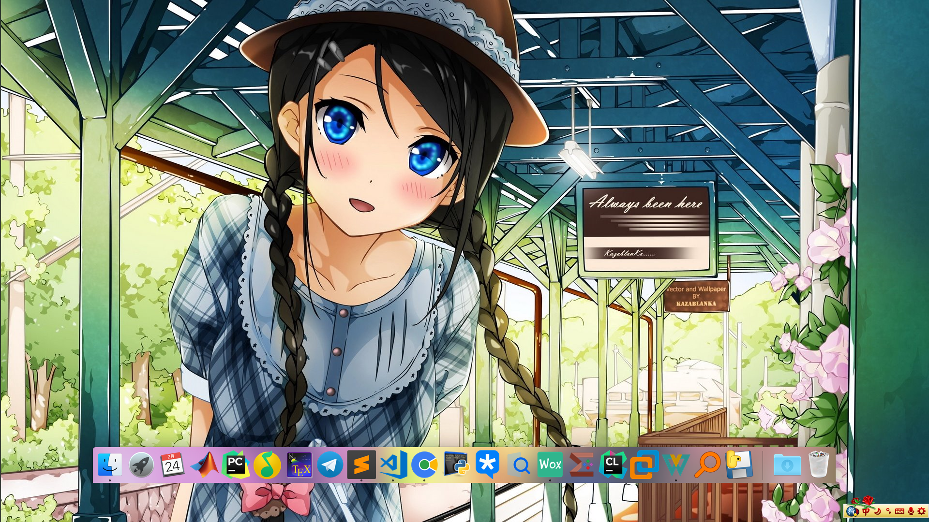Viewport: 929px width, 522px height.
Task: Enable IME voice input microphone
Action: [x=911, y=511]
